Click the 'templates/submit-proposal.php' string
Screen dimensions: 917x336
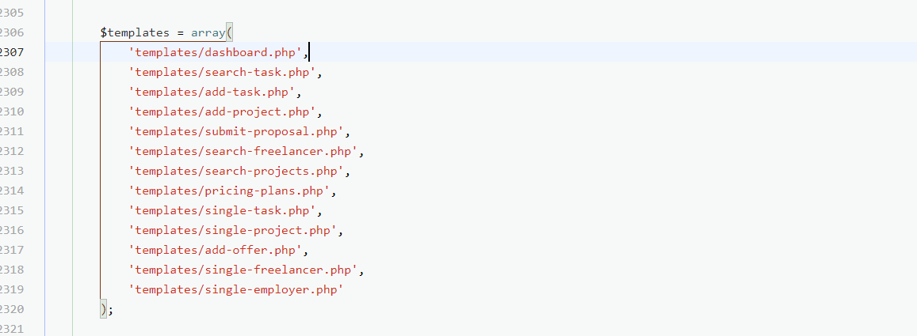[236, 132]
